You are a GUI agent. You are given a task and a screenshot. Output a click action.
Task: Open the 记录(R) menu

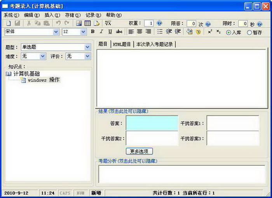pyautogui.click(x=93, y=15)
